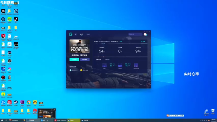Click the Sogou input method toolbar
This screenshot has width=217, height=122.
(175, 115)
